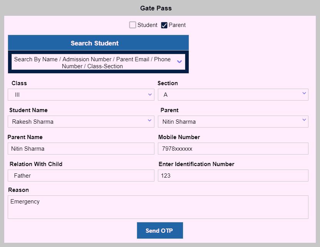
Task: Click the Enter Identification Number label
Action: coord(196,164)
